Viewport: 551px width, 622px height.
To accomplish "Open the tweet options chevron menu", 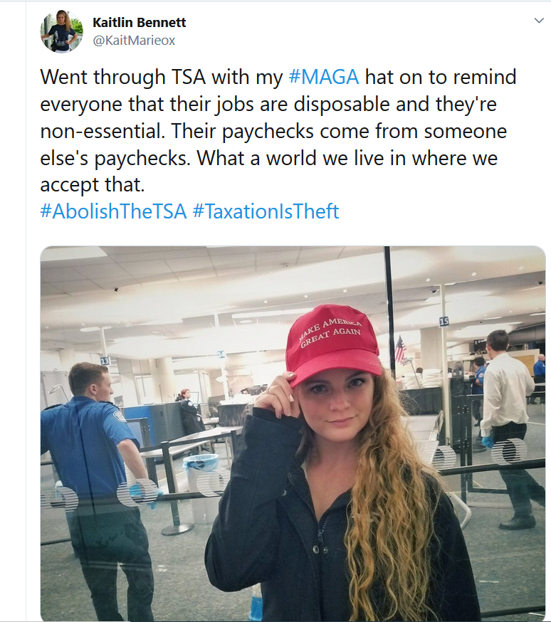I will coord(538,21).
